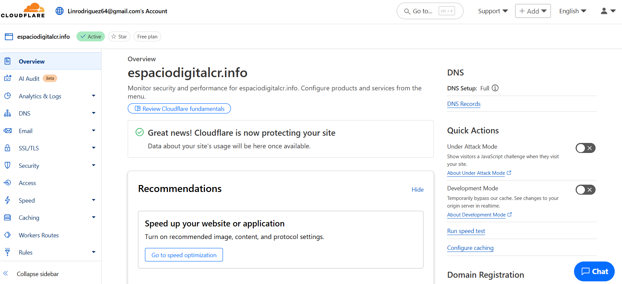The height and width of the screenshot is (284, 622).
Task: Expand the Analytics & Logs menu arrow
Action: [94, 96]
